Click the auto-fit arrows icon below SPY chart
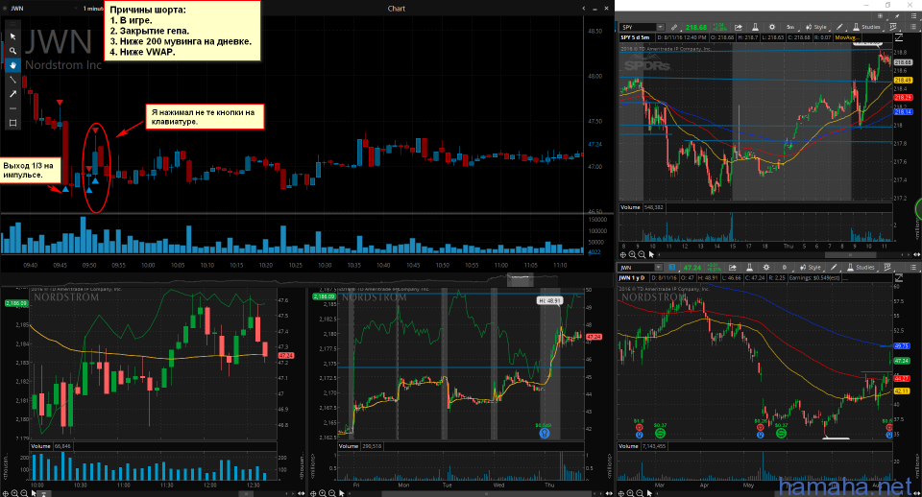922x497 pixels. coord(917,255)
